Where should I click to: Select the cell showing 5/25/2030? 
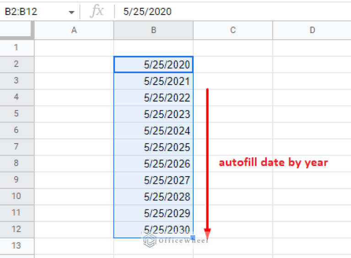click(x=153, y=230)
